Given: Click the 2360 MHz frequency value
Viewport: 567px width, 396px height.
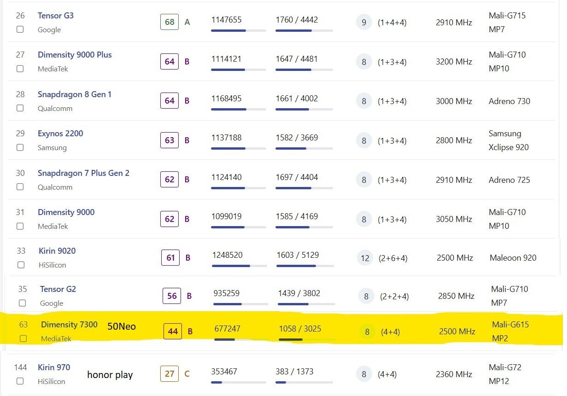Looking at the screenshot, I should (454, 374).
